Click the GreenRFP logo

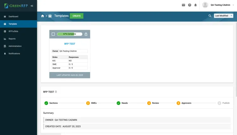pyautogui.click(x=16, y=6)
